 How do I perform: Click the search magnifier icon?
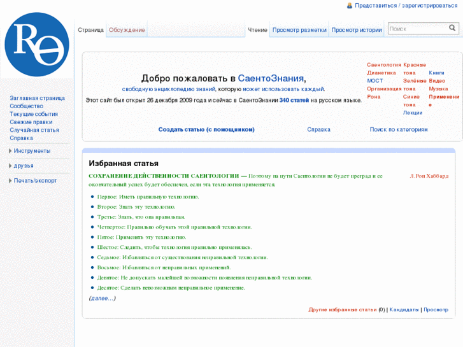pos(452,28)
